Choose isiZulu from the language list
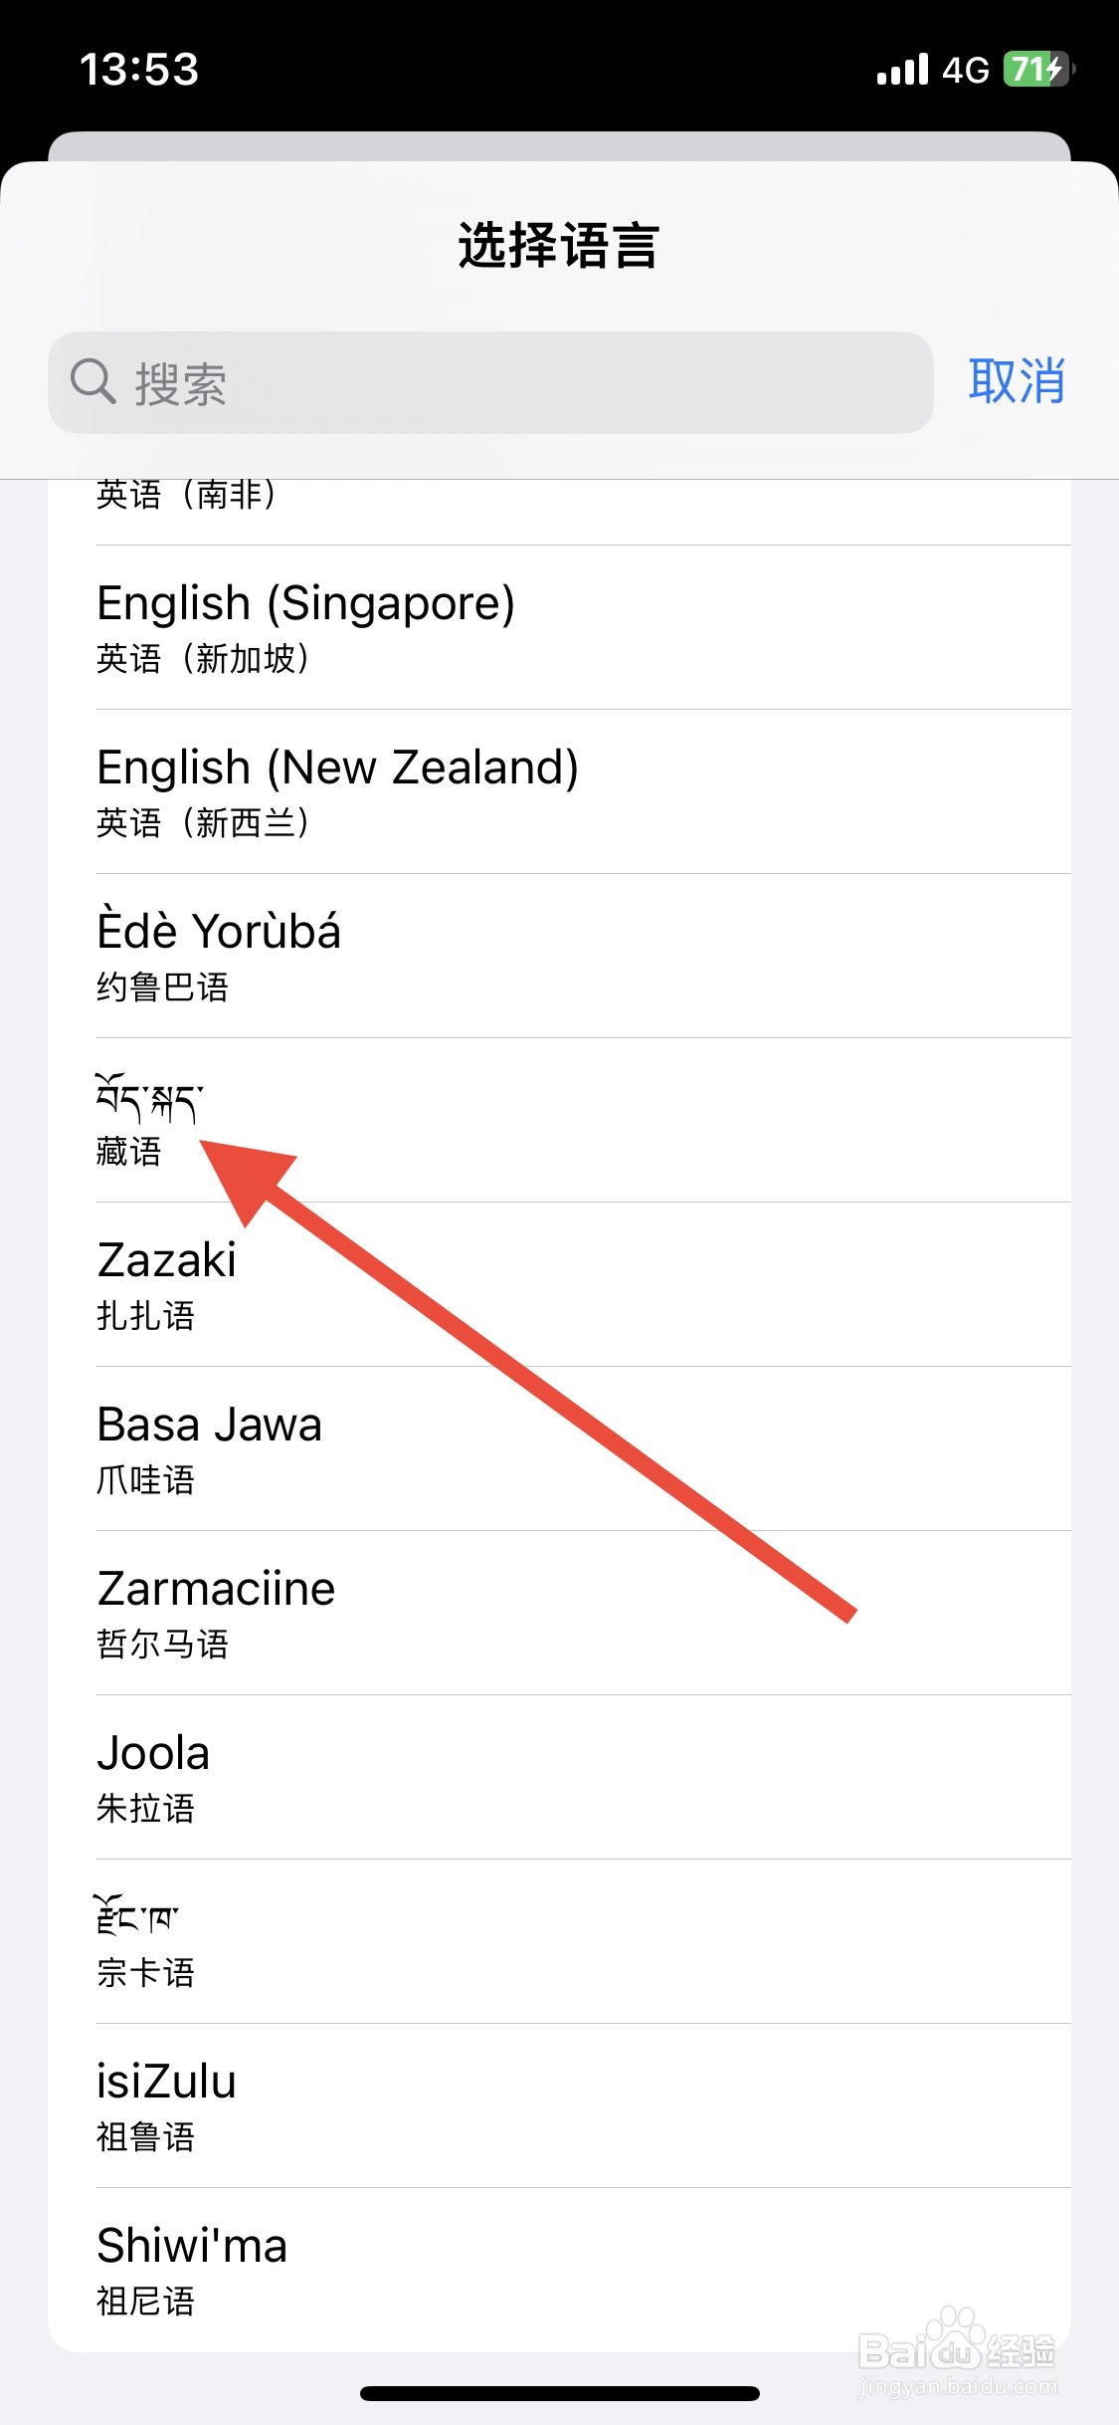The width and height of the screenshot is (1119, 2425). (557, 2105)
